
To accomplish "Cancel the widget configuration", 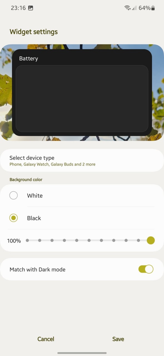I will click(x=46, y=339).
